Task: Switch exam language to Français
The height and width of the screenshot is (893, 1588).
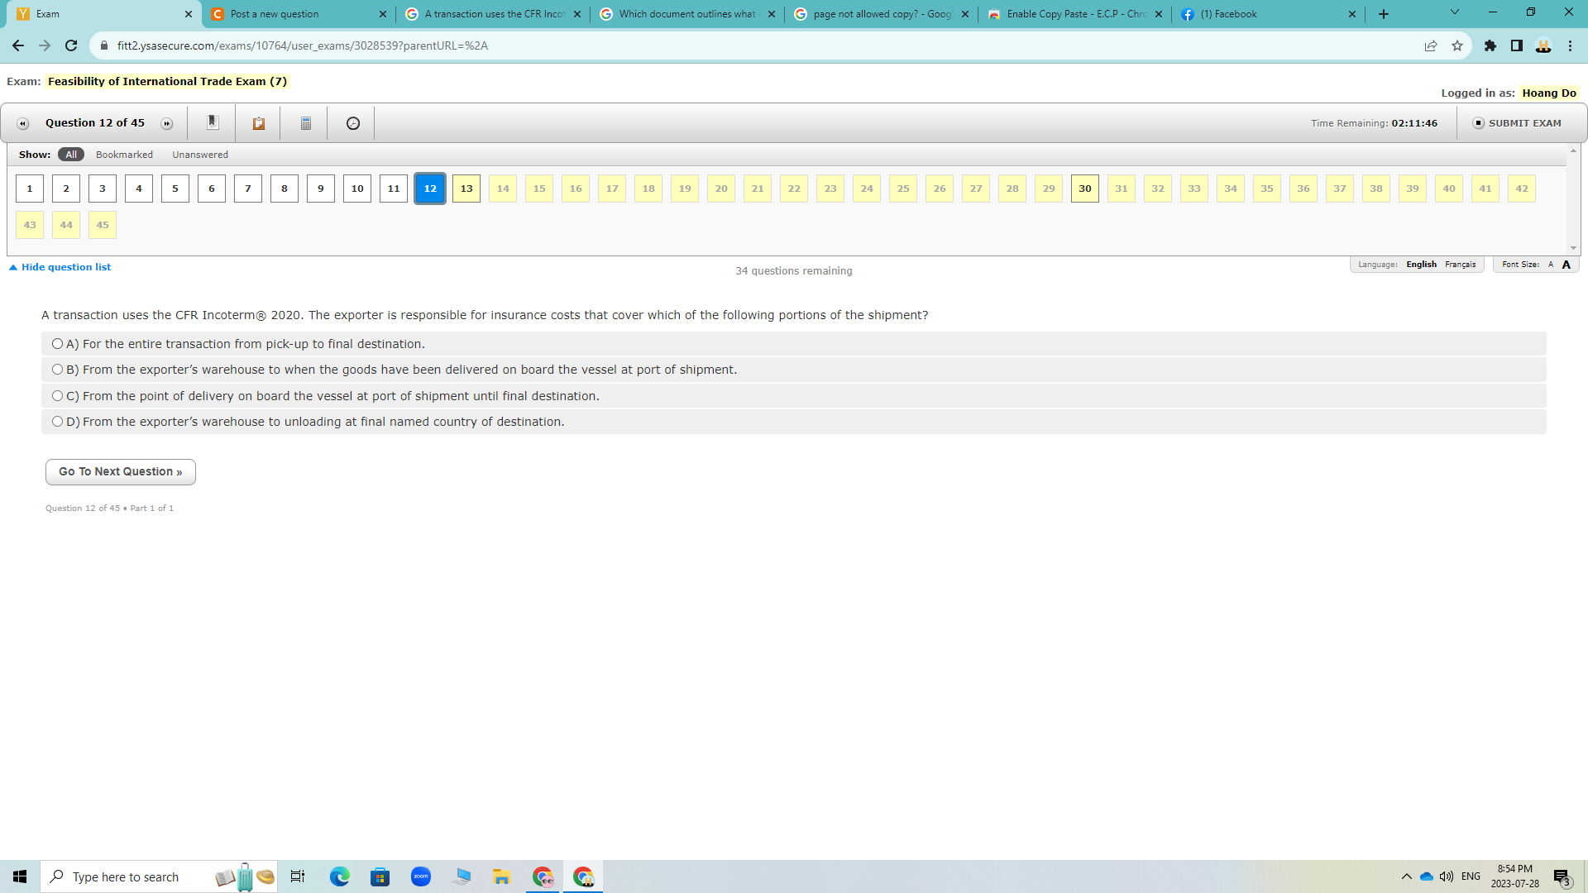Action: 1460,264
